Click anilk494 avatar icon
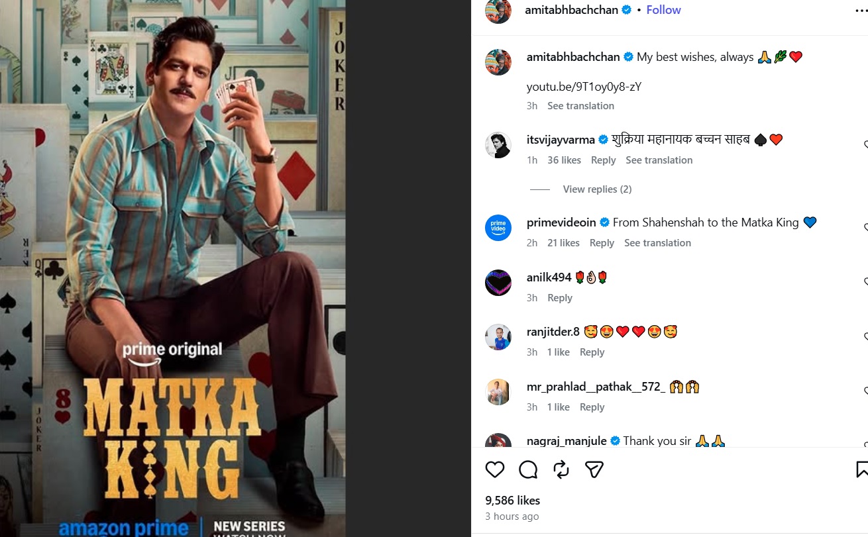 [x=498, y=283]
